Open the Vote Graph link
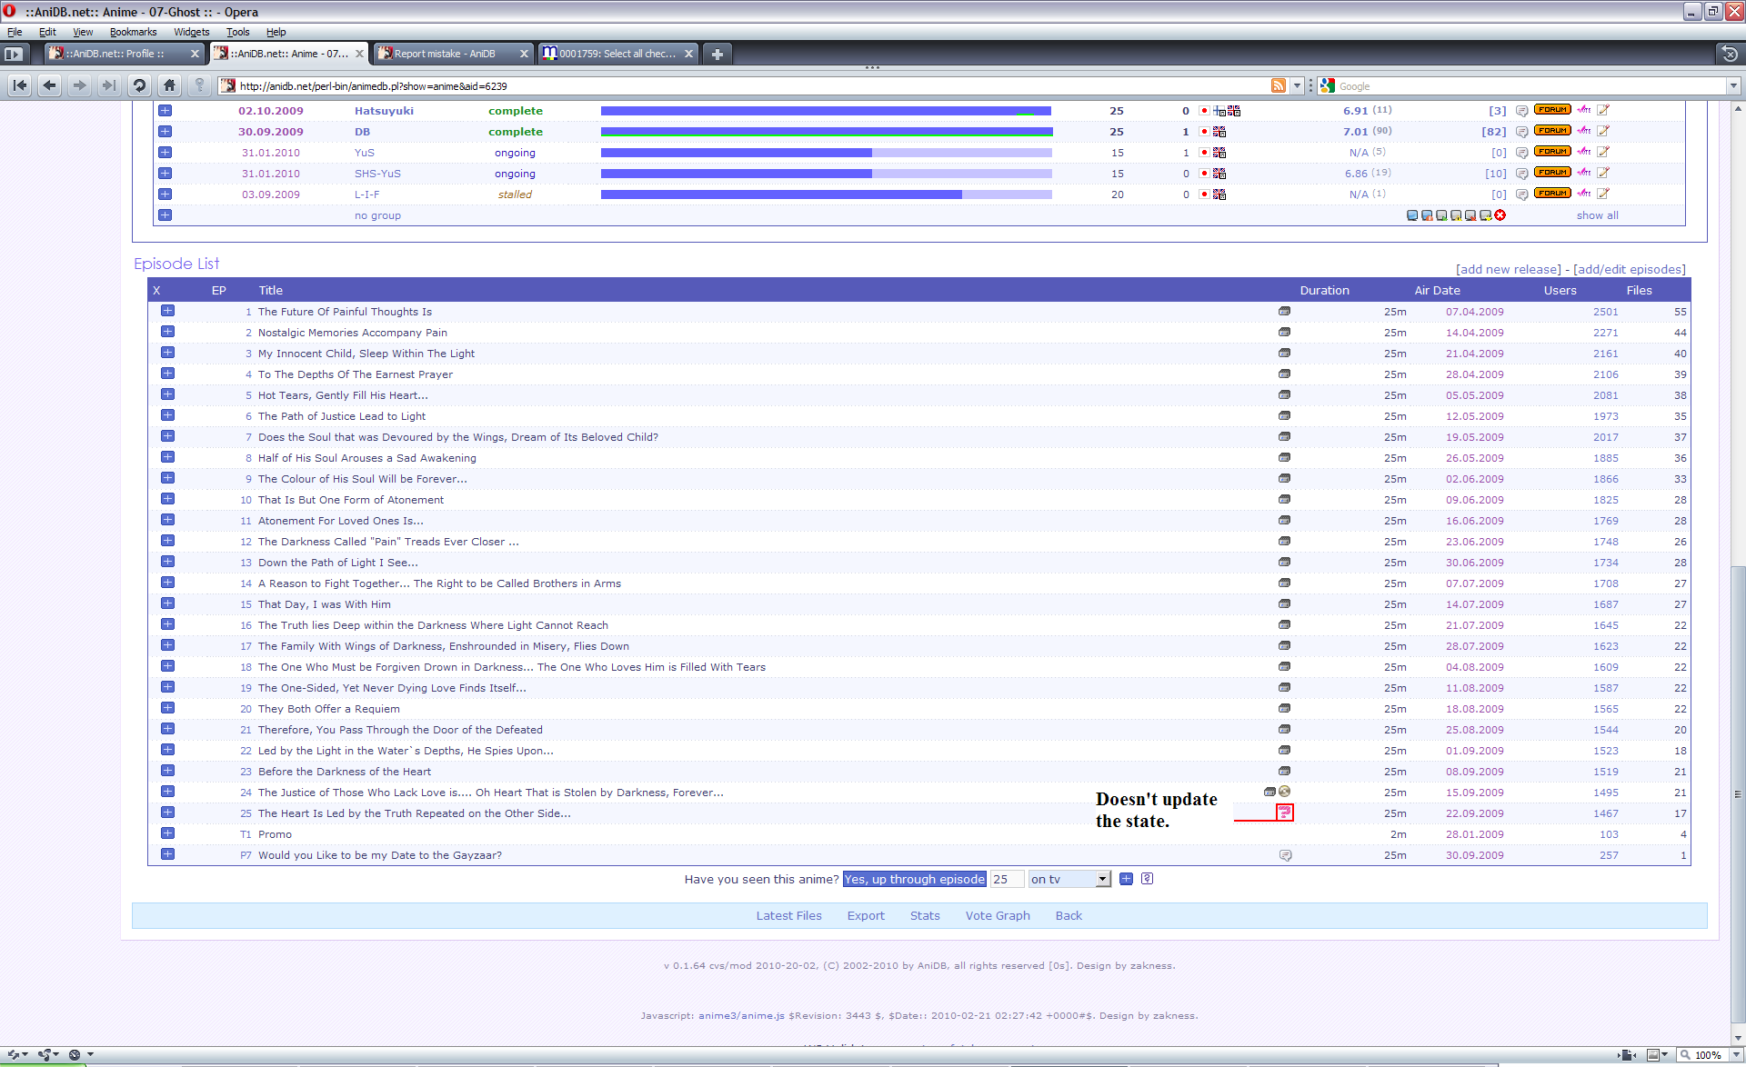 pyautogui.click(x=997, y=915)
